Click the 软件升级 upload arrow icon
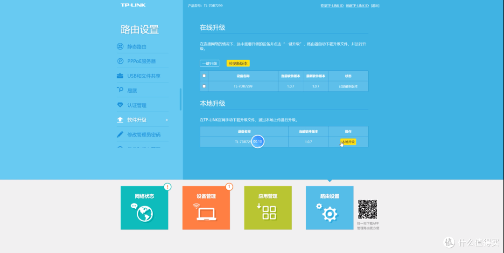 120,120
